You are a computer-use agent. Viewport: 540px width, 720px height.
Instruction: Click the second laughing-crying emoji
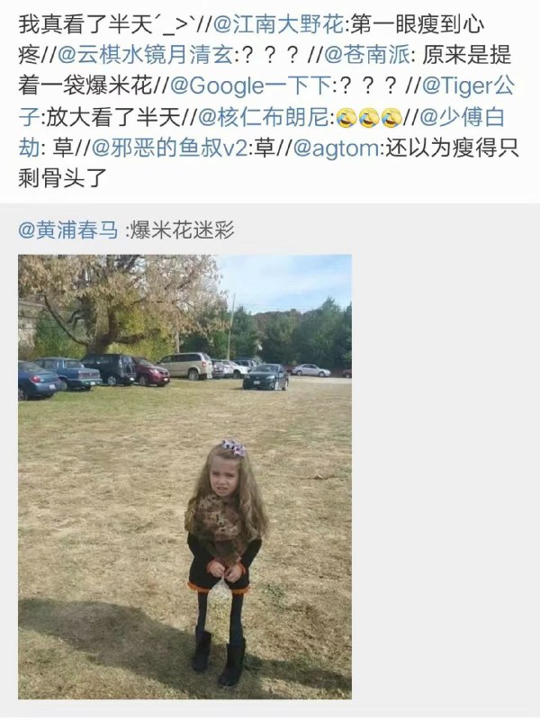point(369,118)
